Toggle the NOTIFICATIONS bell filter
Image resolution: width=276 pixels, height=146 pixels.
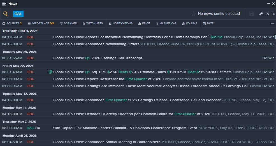point(120,23)
